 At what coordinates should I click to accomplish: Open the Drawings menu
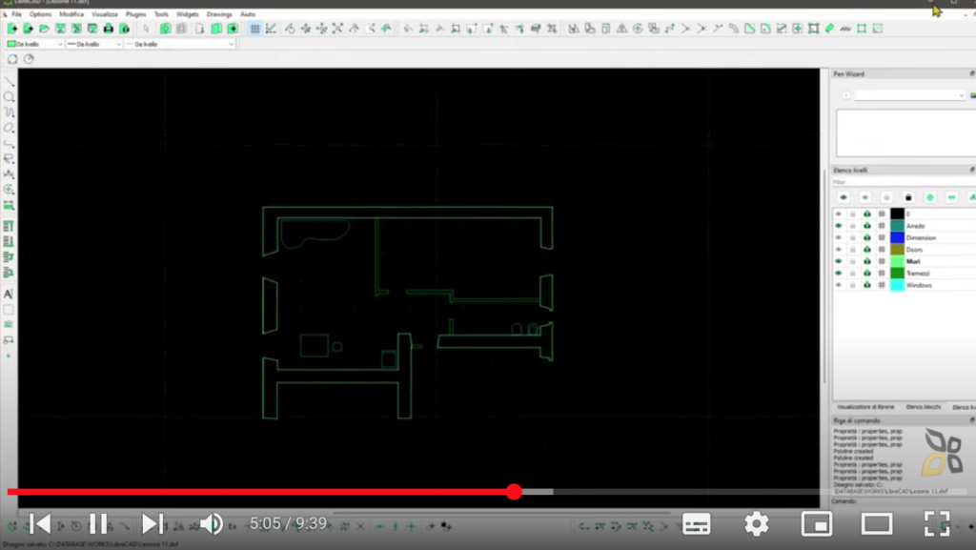pos(219,14)
